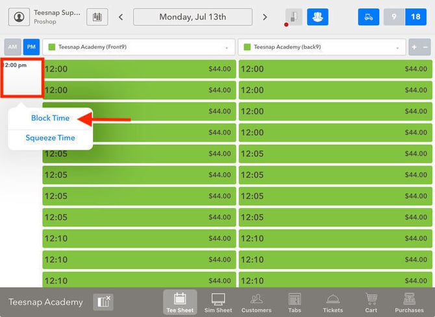The height and width of the screenshot is (317, 435).
Task: Click the plus zoom button
Action: click(414, 47)
